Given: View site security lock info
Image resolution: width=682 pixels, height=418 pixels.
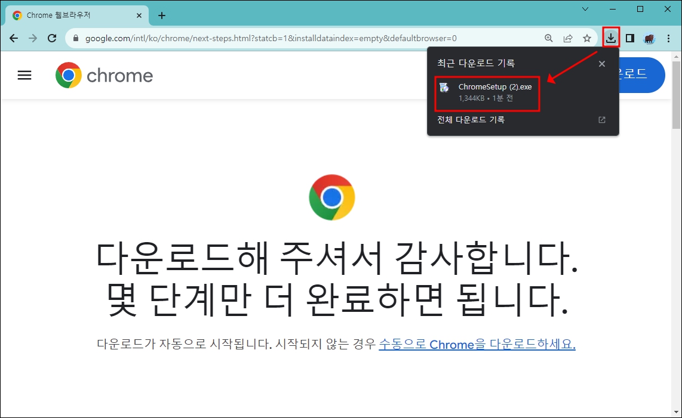Looking at the screenshot, I should pos(76,38).
